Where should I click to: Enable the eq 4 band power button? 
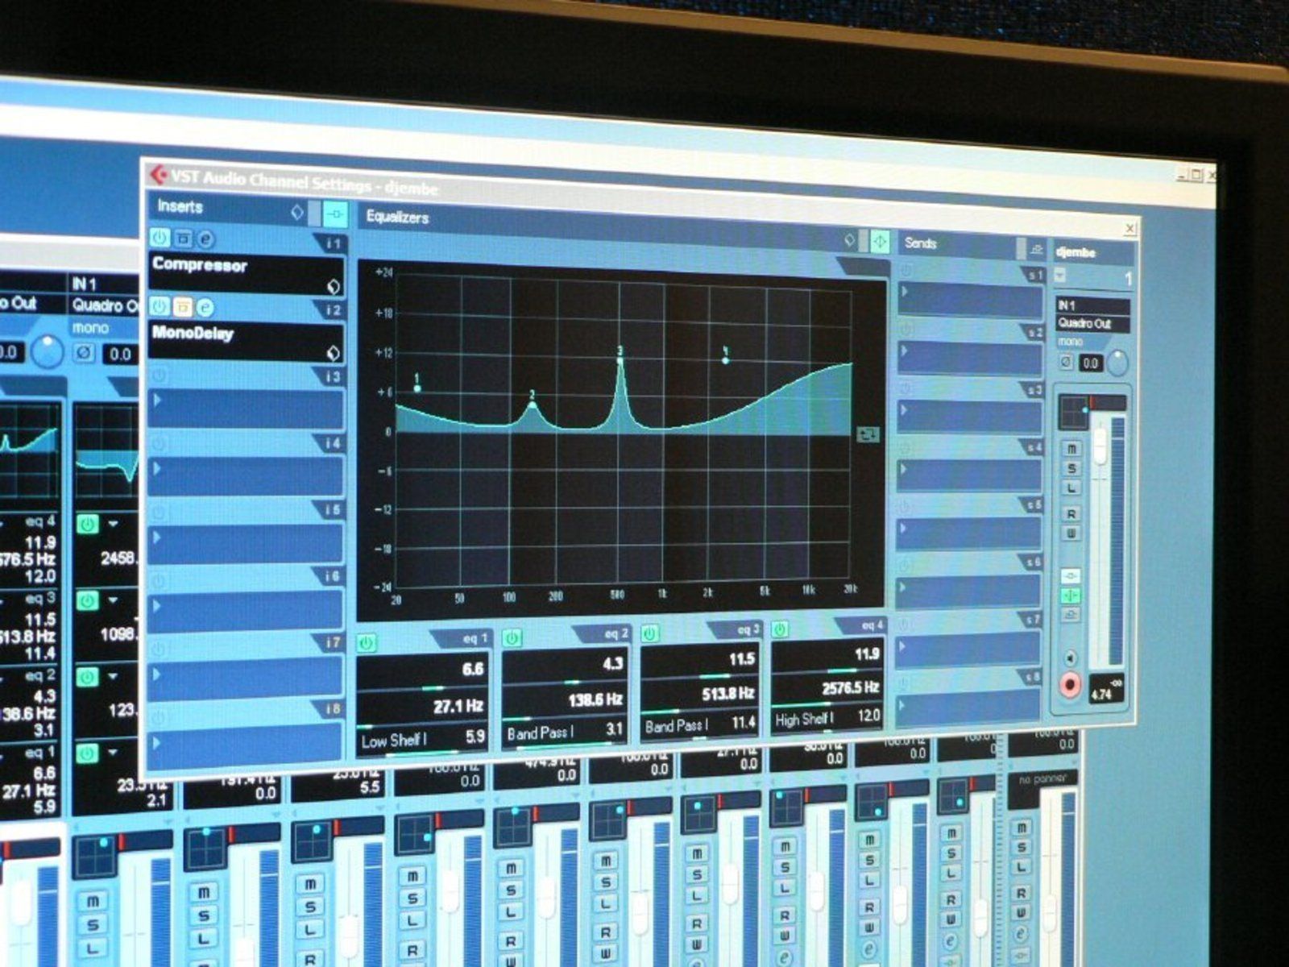point(780,629)
